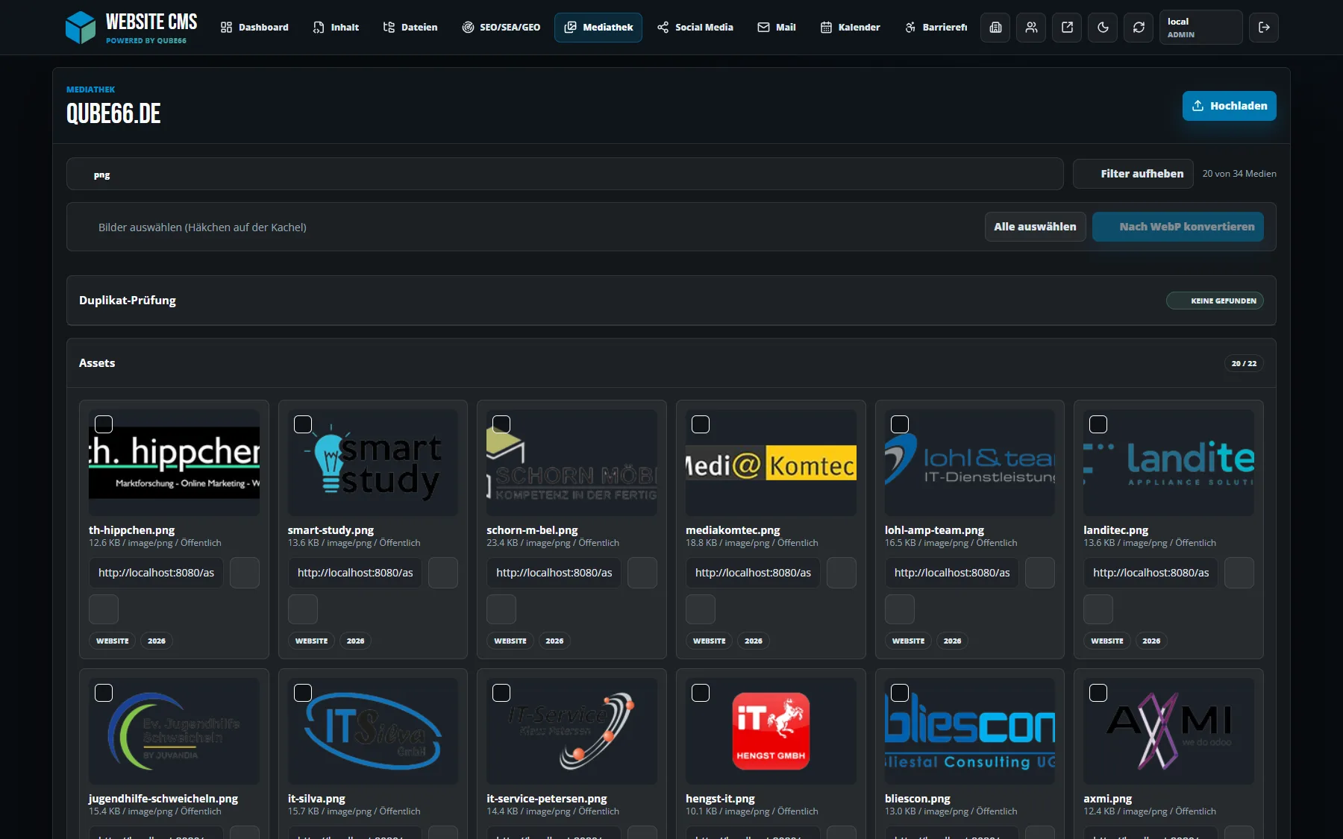Click the blank square button beside th-hippchen.png URL
The height and width of the screenshot is (839, 1343).
(x=245, y=573)
